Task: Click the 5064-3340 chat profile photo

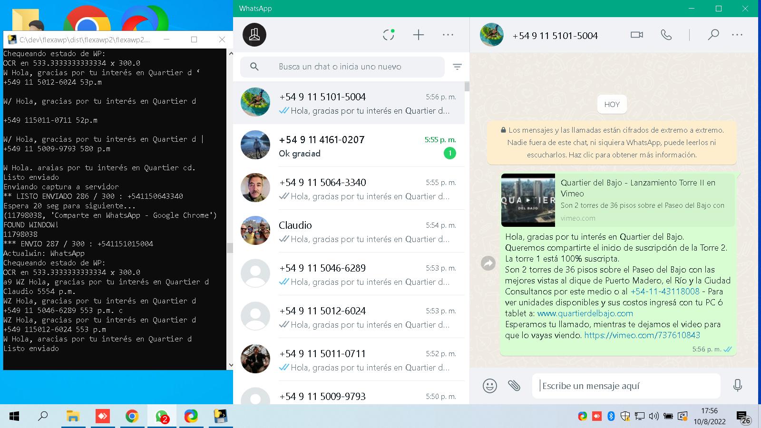Action: tap(255, 187)
